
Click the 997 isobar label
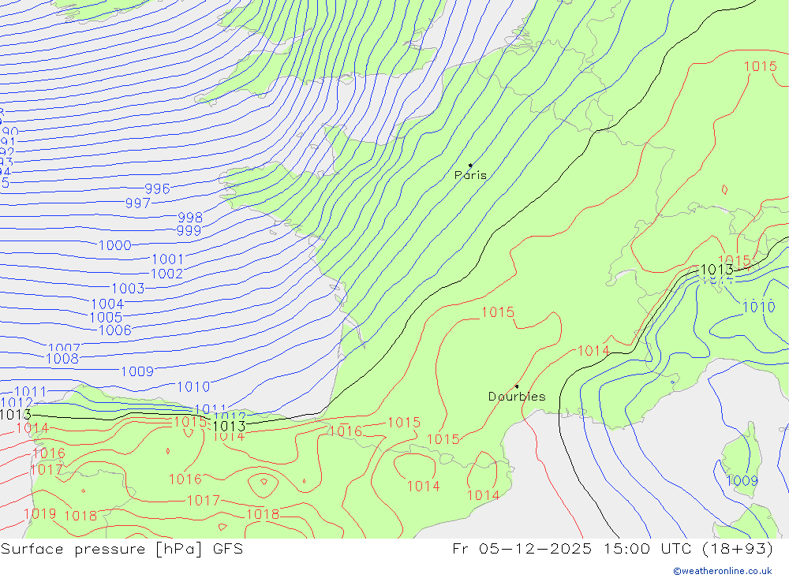tap(138, 203)
